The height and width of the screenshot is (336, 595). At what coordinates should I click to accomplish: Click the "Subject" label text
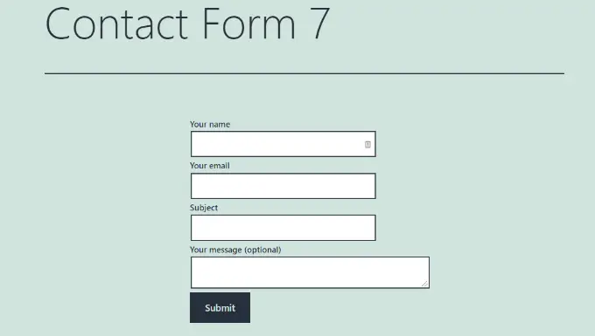204,208
